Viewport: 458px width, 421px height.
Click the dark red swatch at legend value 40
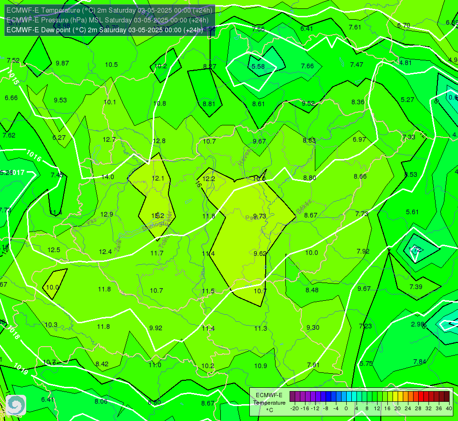point(447,397)
